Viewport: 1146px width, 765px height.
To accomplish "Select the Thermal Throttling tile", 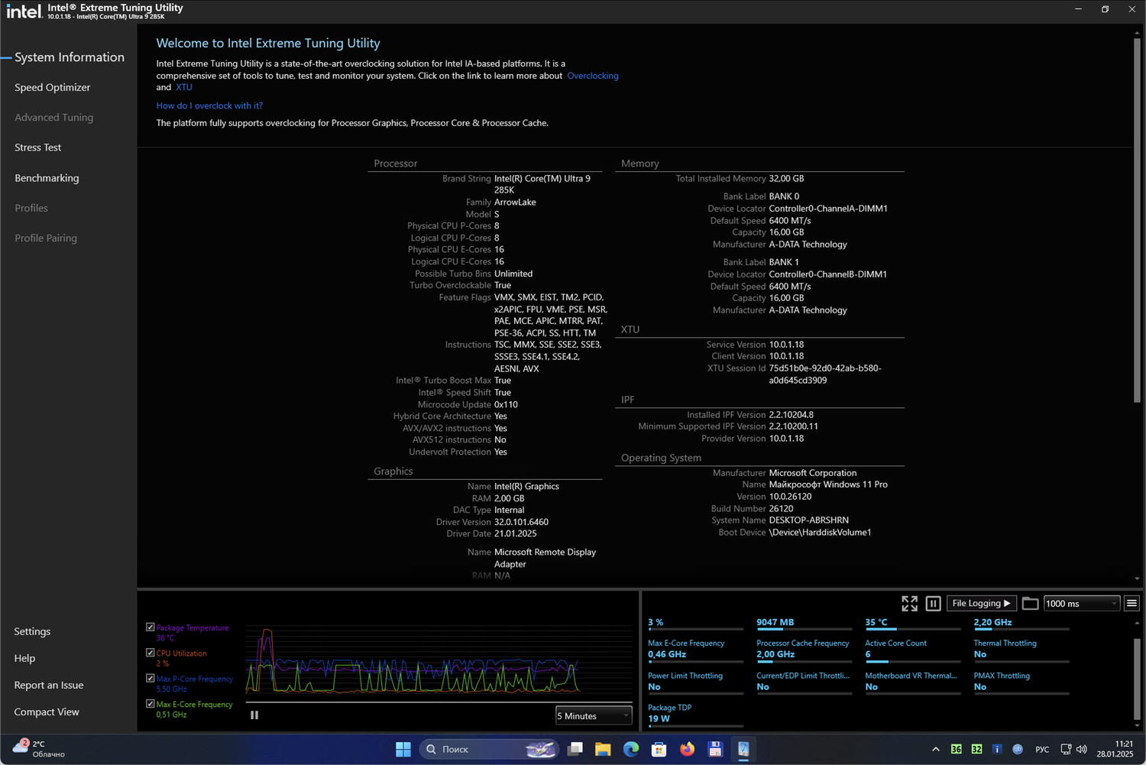I will pyautogui.click(x=1021, y=650).
